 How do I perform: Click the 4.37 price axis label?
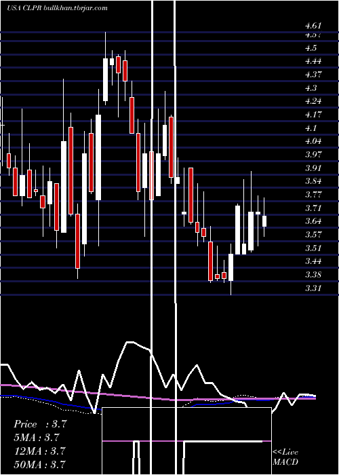click(x=313, y=75)
